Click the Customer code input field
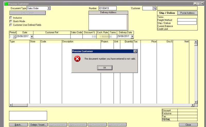The width and height of the screenshot is (206, 127). (147, 8)
